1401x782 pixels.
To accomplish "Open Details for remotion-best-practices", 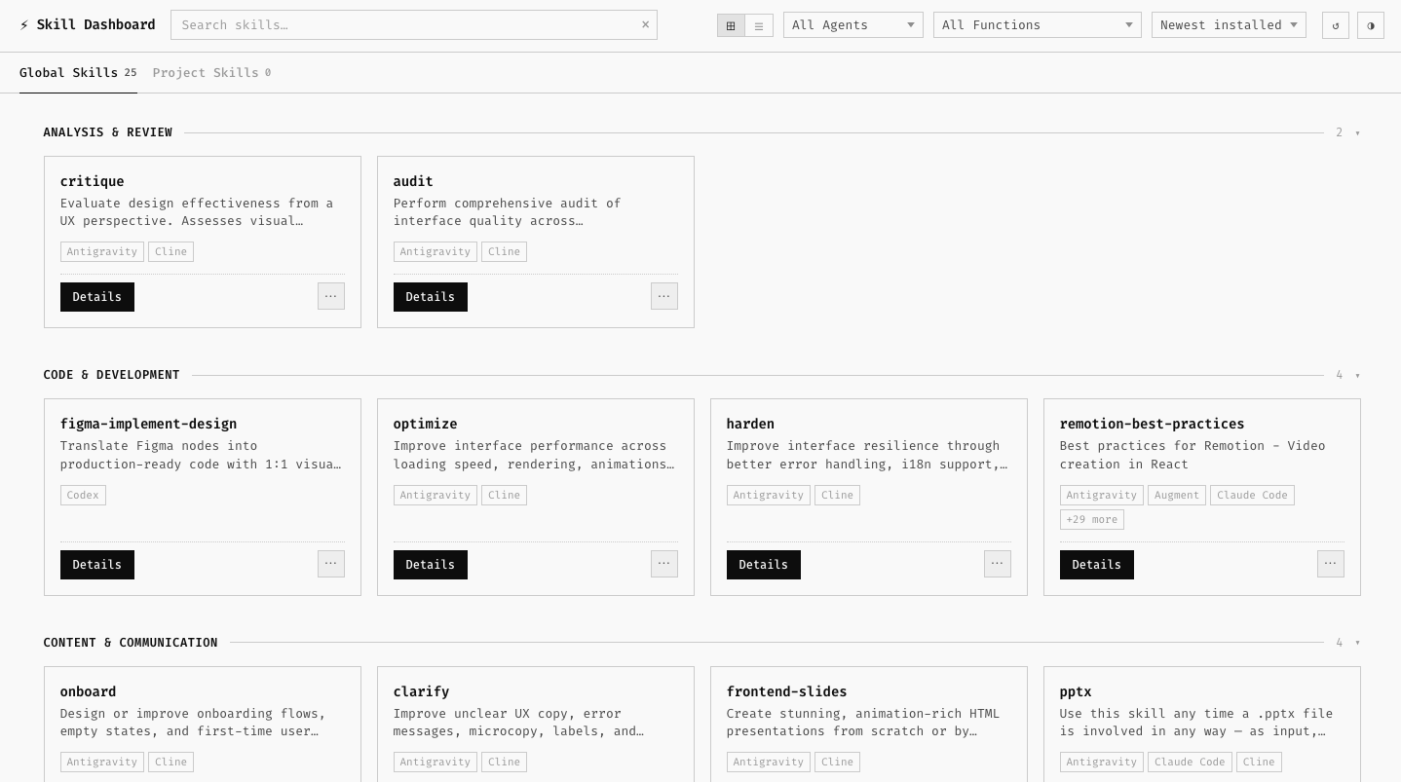I will [x=1097, y=565].
